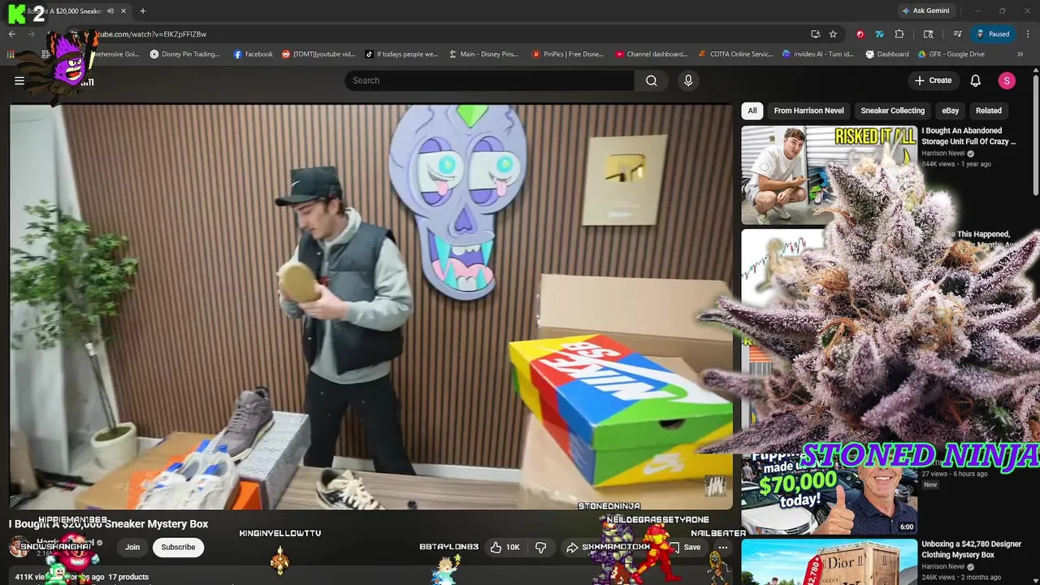
Task: Open the Abandoned Storage Unit video thumbnail
Action: pyautogui.click(x=829, y=175)
